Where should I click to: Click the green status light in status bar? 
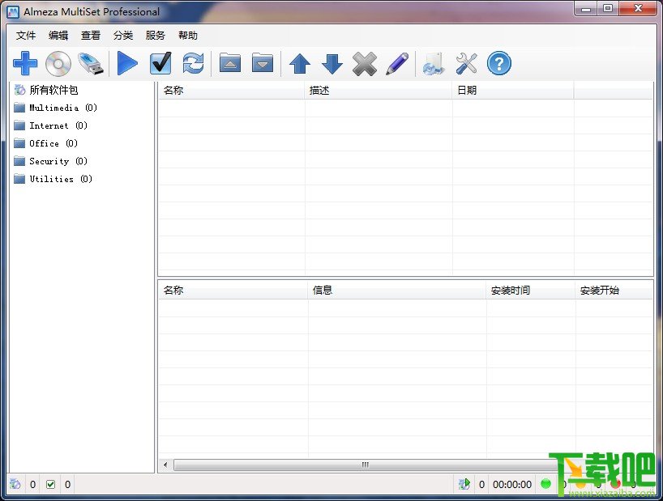coord(545,484)
